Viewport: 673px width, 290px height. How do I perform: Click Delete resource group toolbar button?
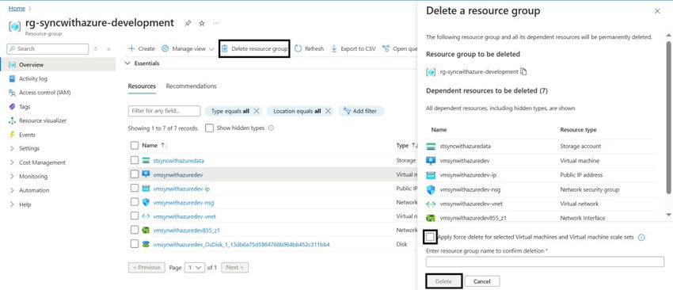click(x=254, y=48)
